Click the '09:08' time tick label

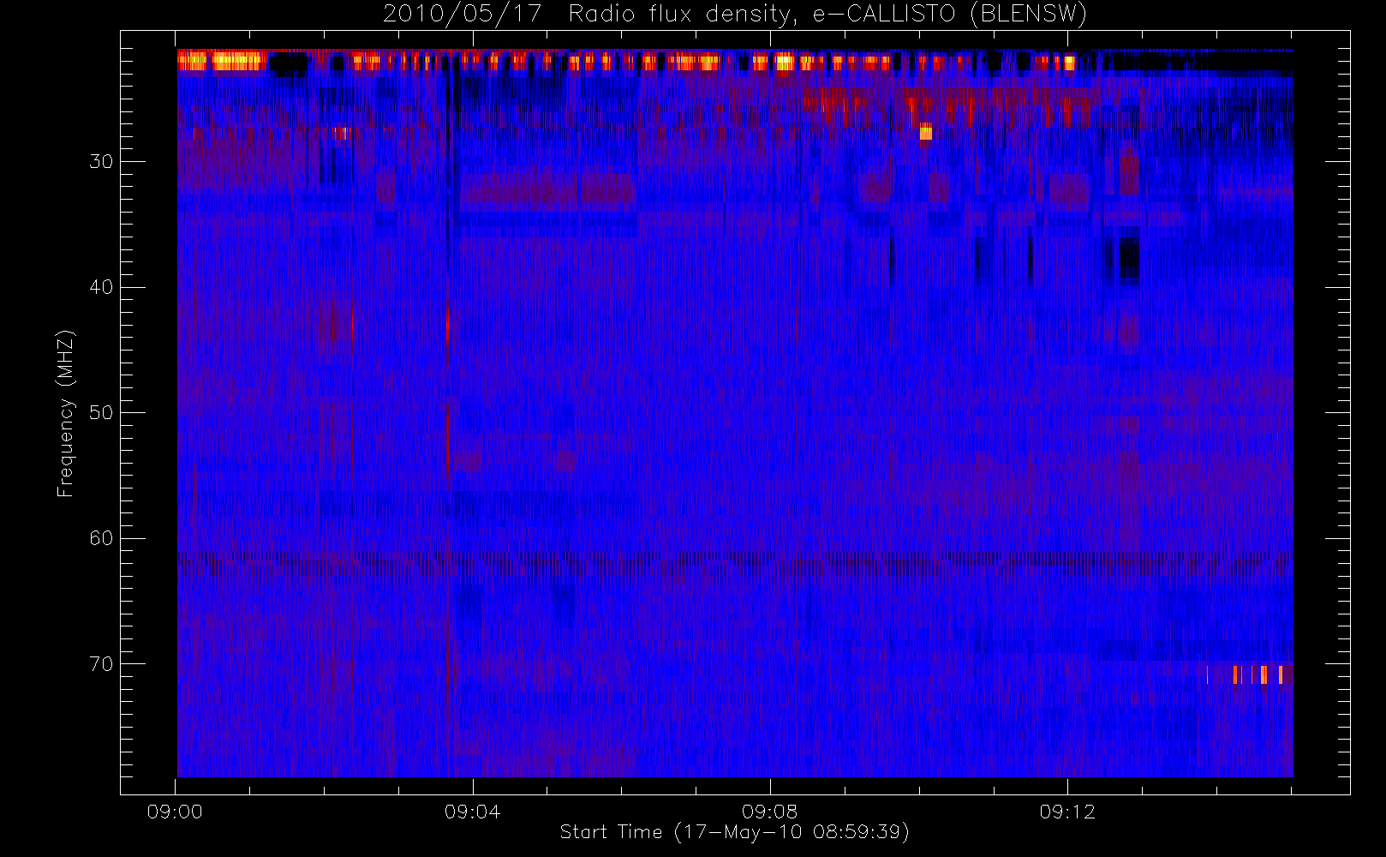click(769, 812)
